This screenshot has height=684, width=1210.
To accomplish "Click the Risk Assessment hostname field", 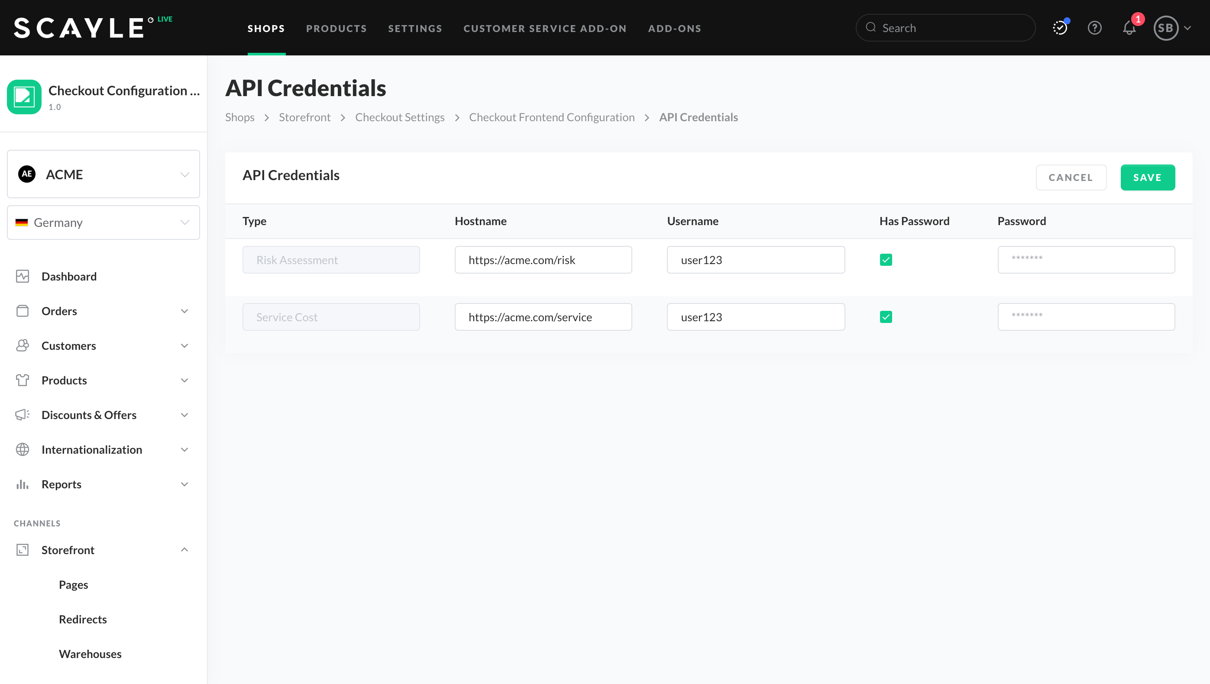I will pyautogui.click(x=543, y=260).
